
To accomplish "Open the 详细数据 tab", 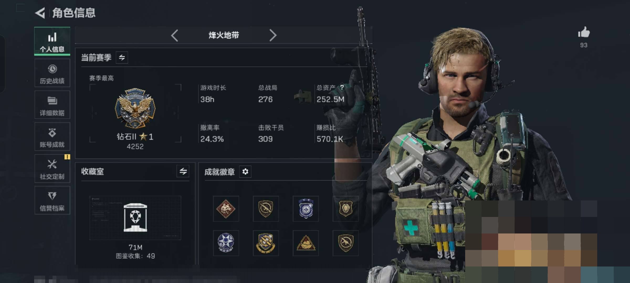I will (x=52, y=105).
